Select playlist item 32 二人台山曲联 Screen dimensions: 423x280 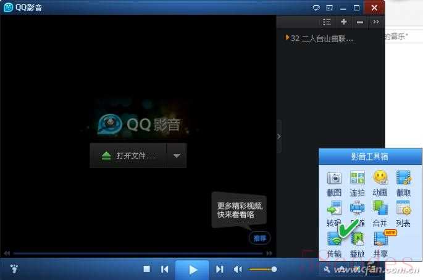point(321,38)
